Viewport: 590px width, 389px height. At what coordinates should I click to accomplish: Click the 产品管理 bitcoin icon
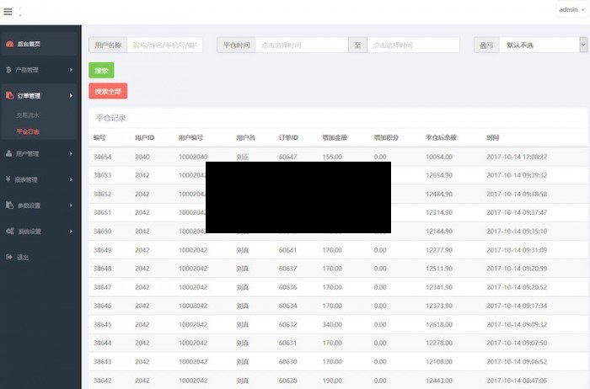[x=9, y=70]
